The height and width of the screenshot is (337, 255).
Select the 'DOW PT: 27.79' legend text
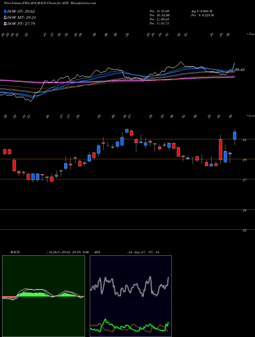coord(21,23)
